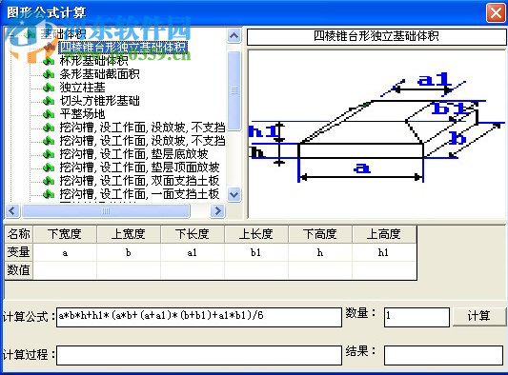Click the tree's scroll left arrow

12,211
